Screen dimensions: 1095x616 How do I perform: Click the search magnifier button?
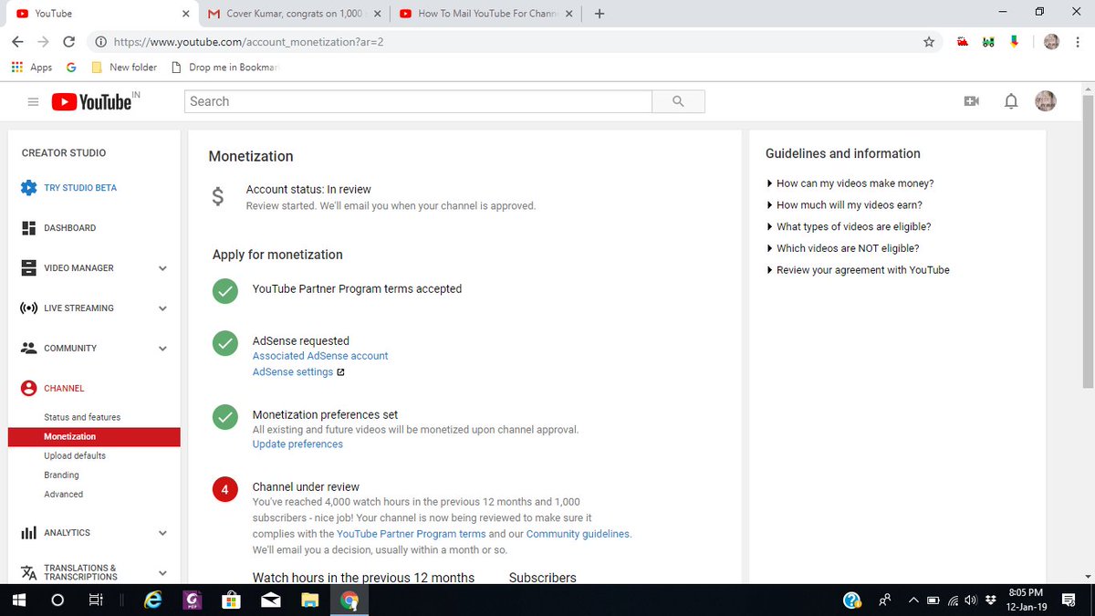(677, 101)
